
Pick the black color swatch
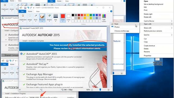73,15
